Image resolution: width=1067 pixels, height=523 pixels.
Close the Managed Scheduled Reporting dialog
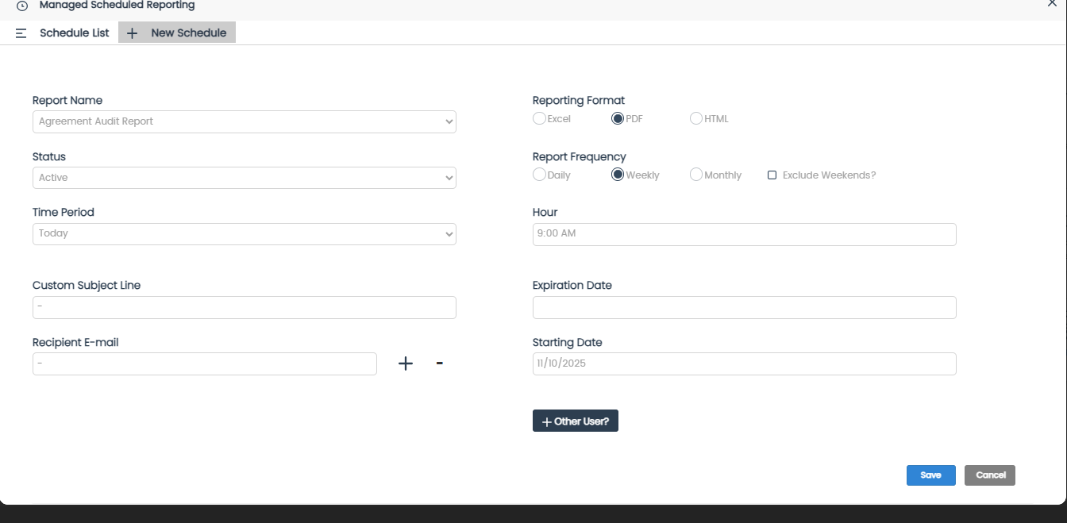point(1052,4)
